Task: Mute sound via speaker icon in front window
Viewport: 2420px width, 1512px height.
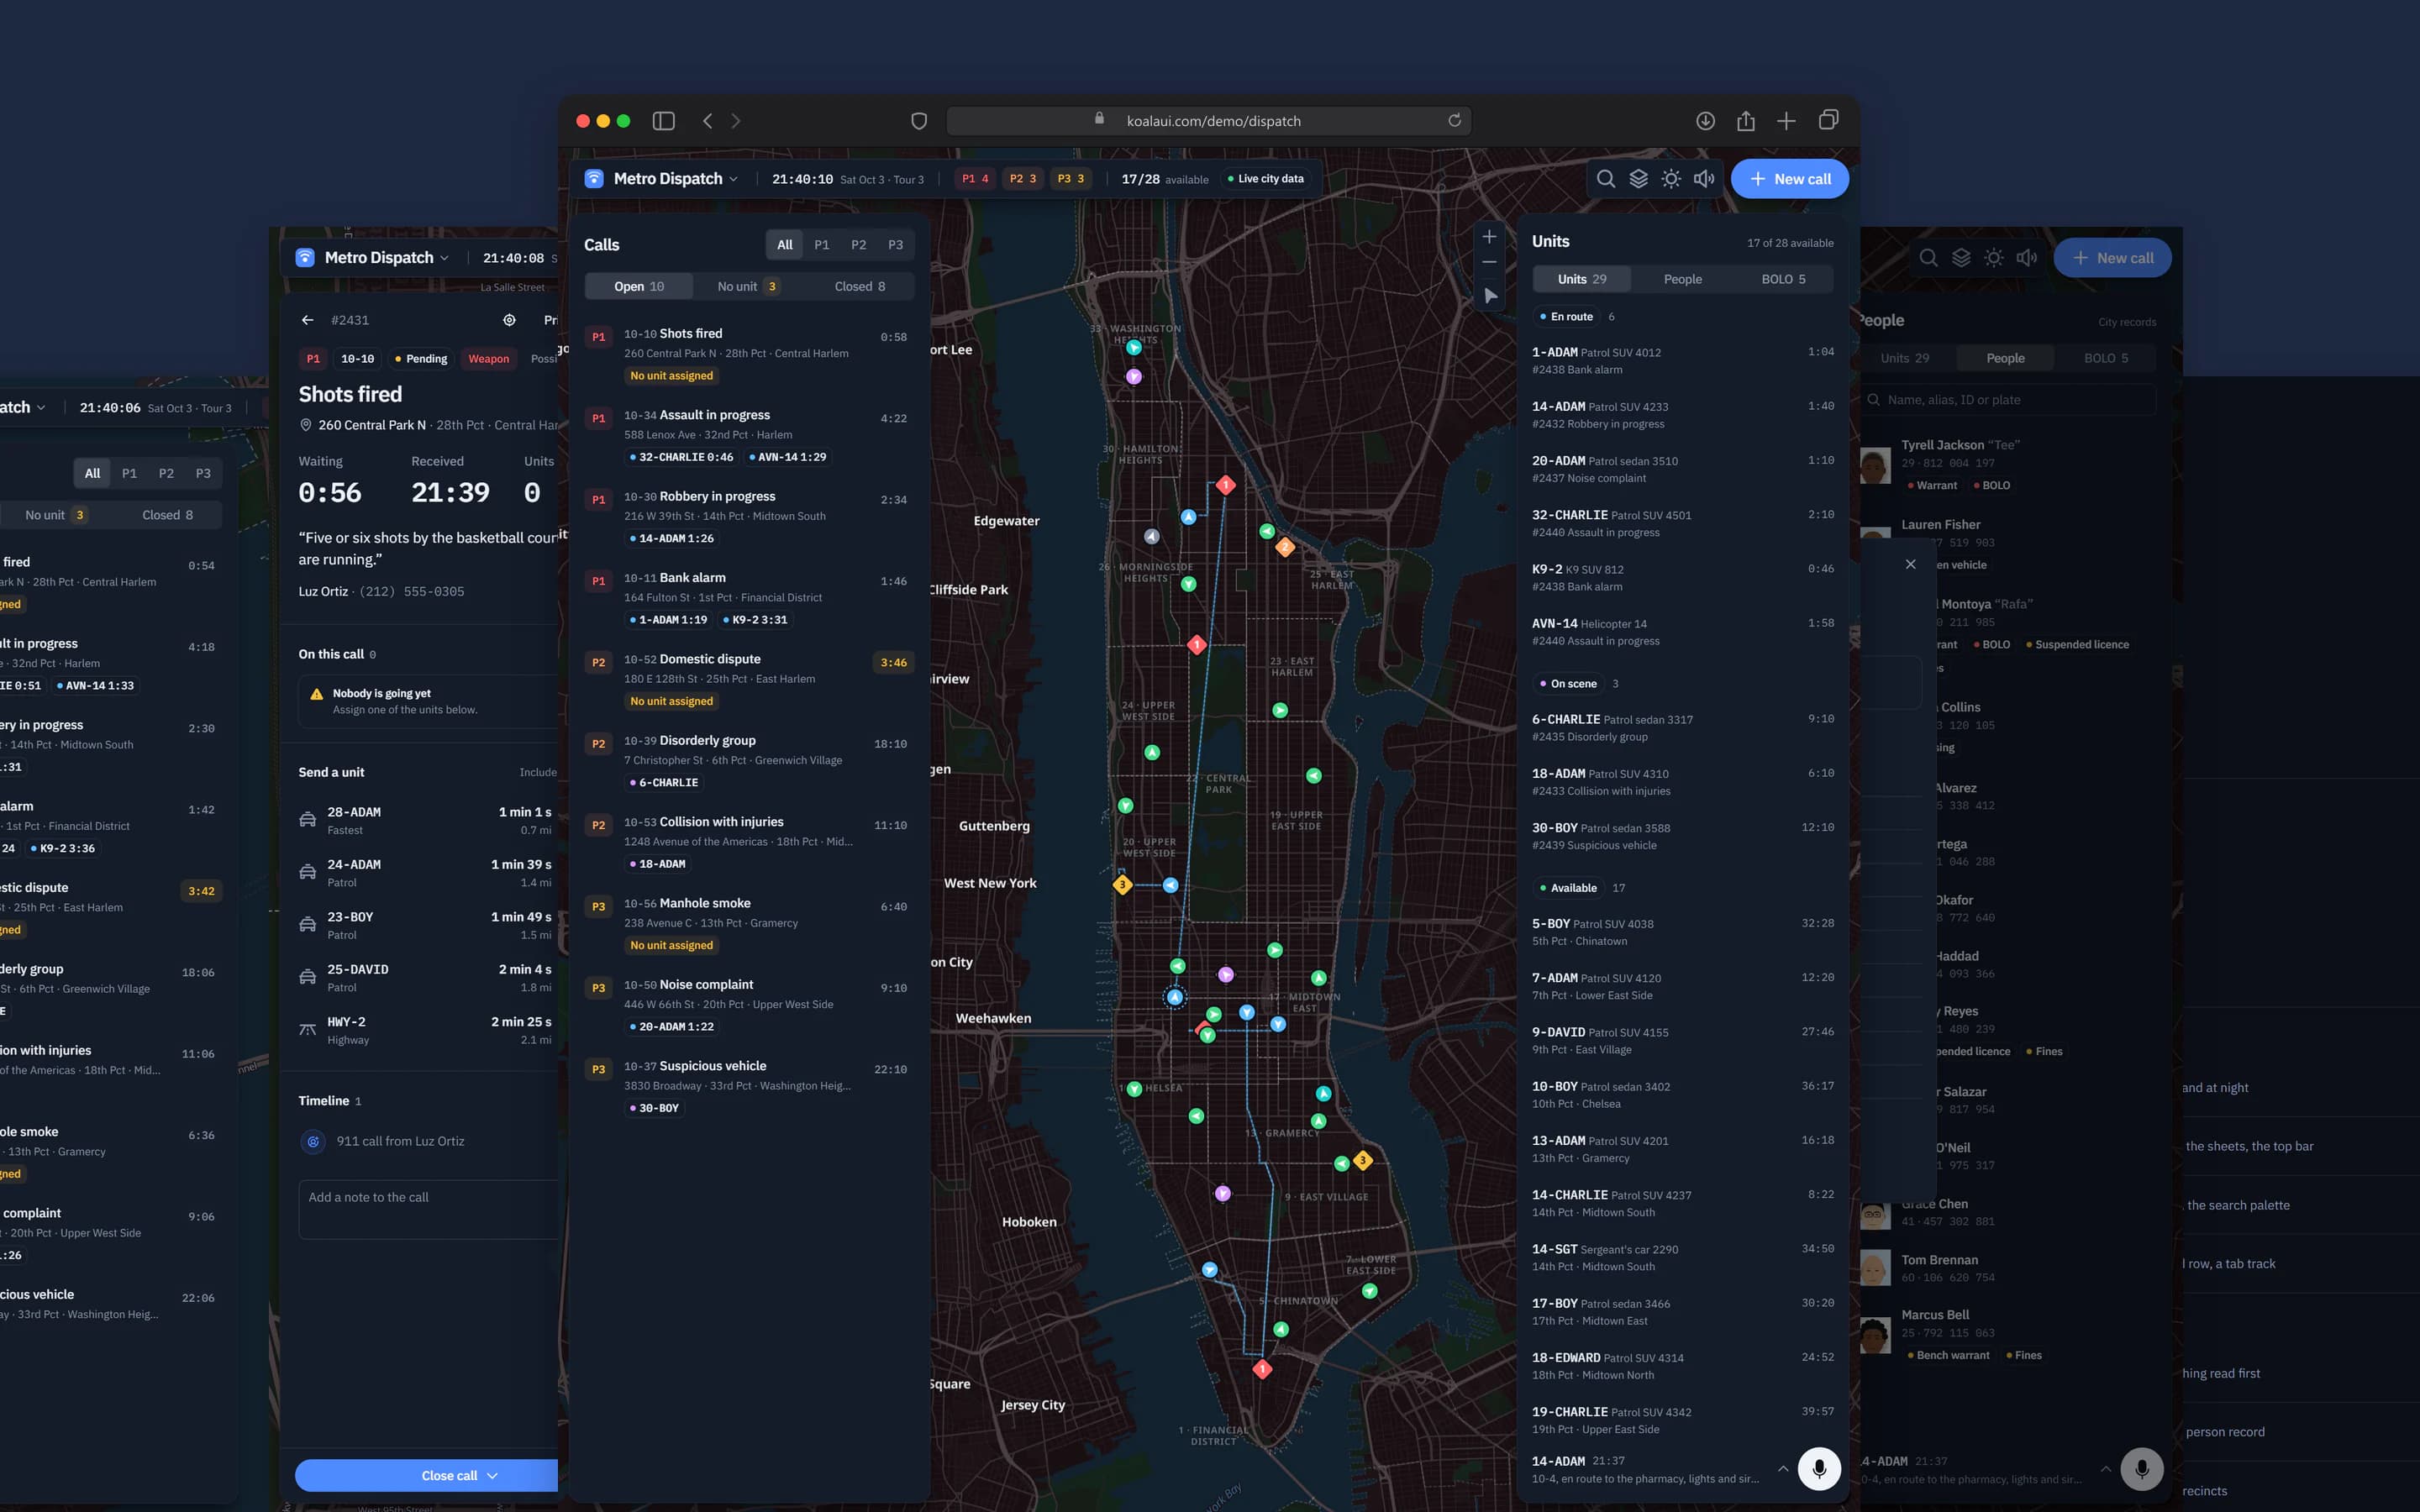Action: point(1704,179)
